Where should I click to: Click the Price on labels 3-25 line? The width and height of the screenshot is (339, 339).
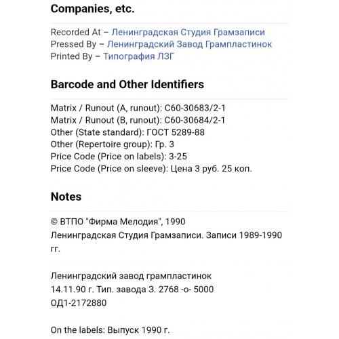(119, 157)
